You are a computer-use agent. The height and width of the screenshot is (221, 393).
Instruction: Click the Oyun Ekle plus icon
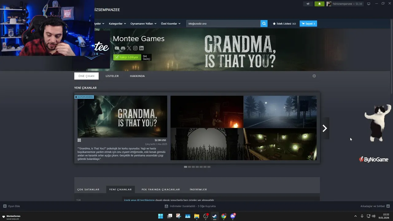point(5,206)
